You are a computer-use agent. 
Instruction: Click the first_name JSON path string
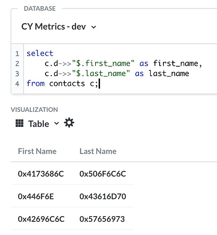coord(103,63)
